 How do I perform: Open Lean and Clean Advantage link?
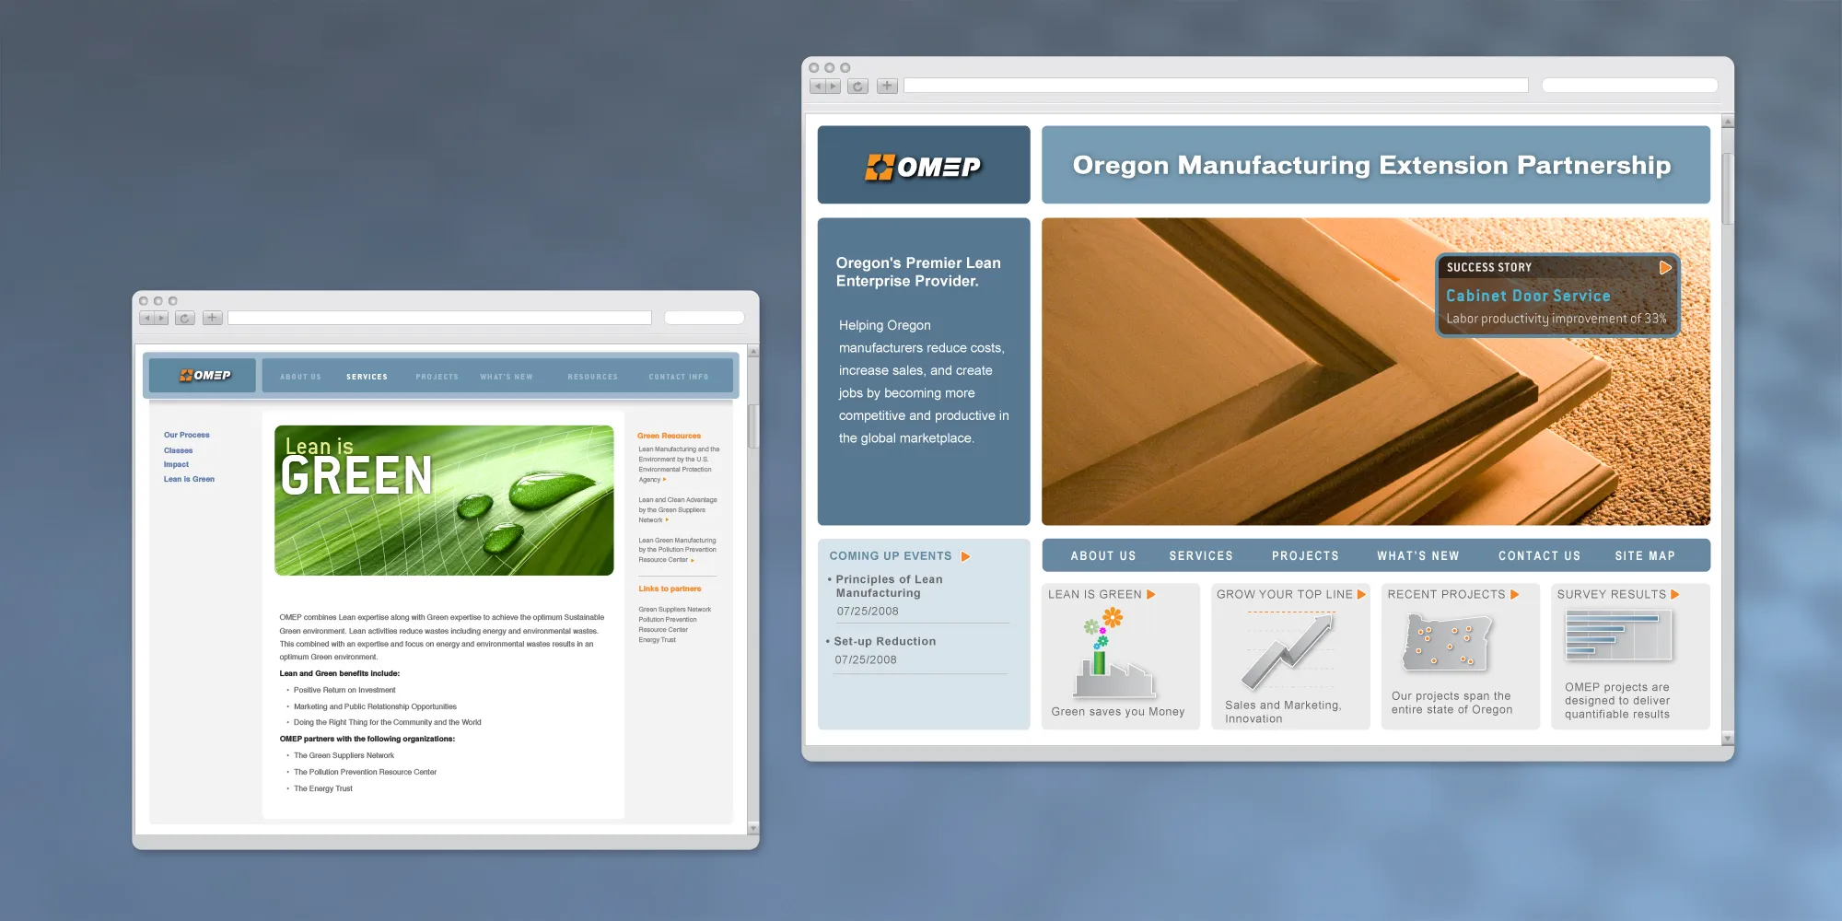[x=678, y=510]
